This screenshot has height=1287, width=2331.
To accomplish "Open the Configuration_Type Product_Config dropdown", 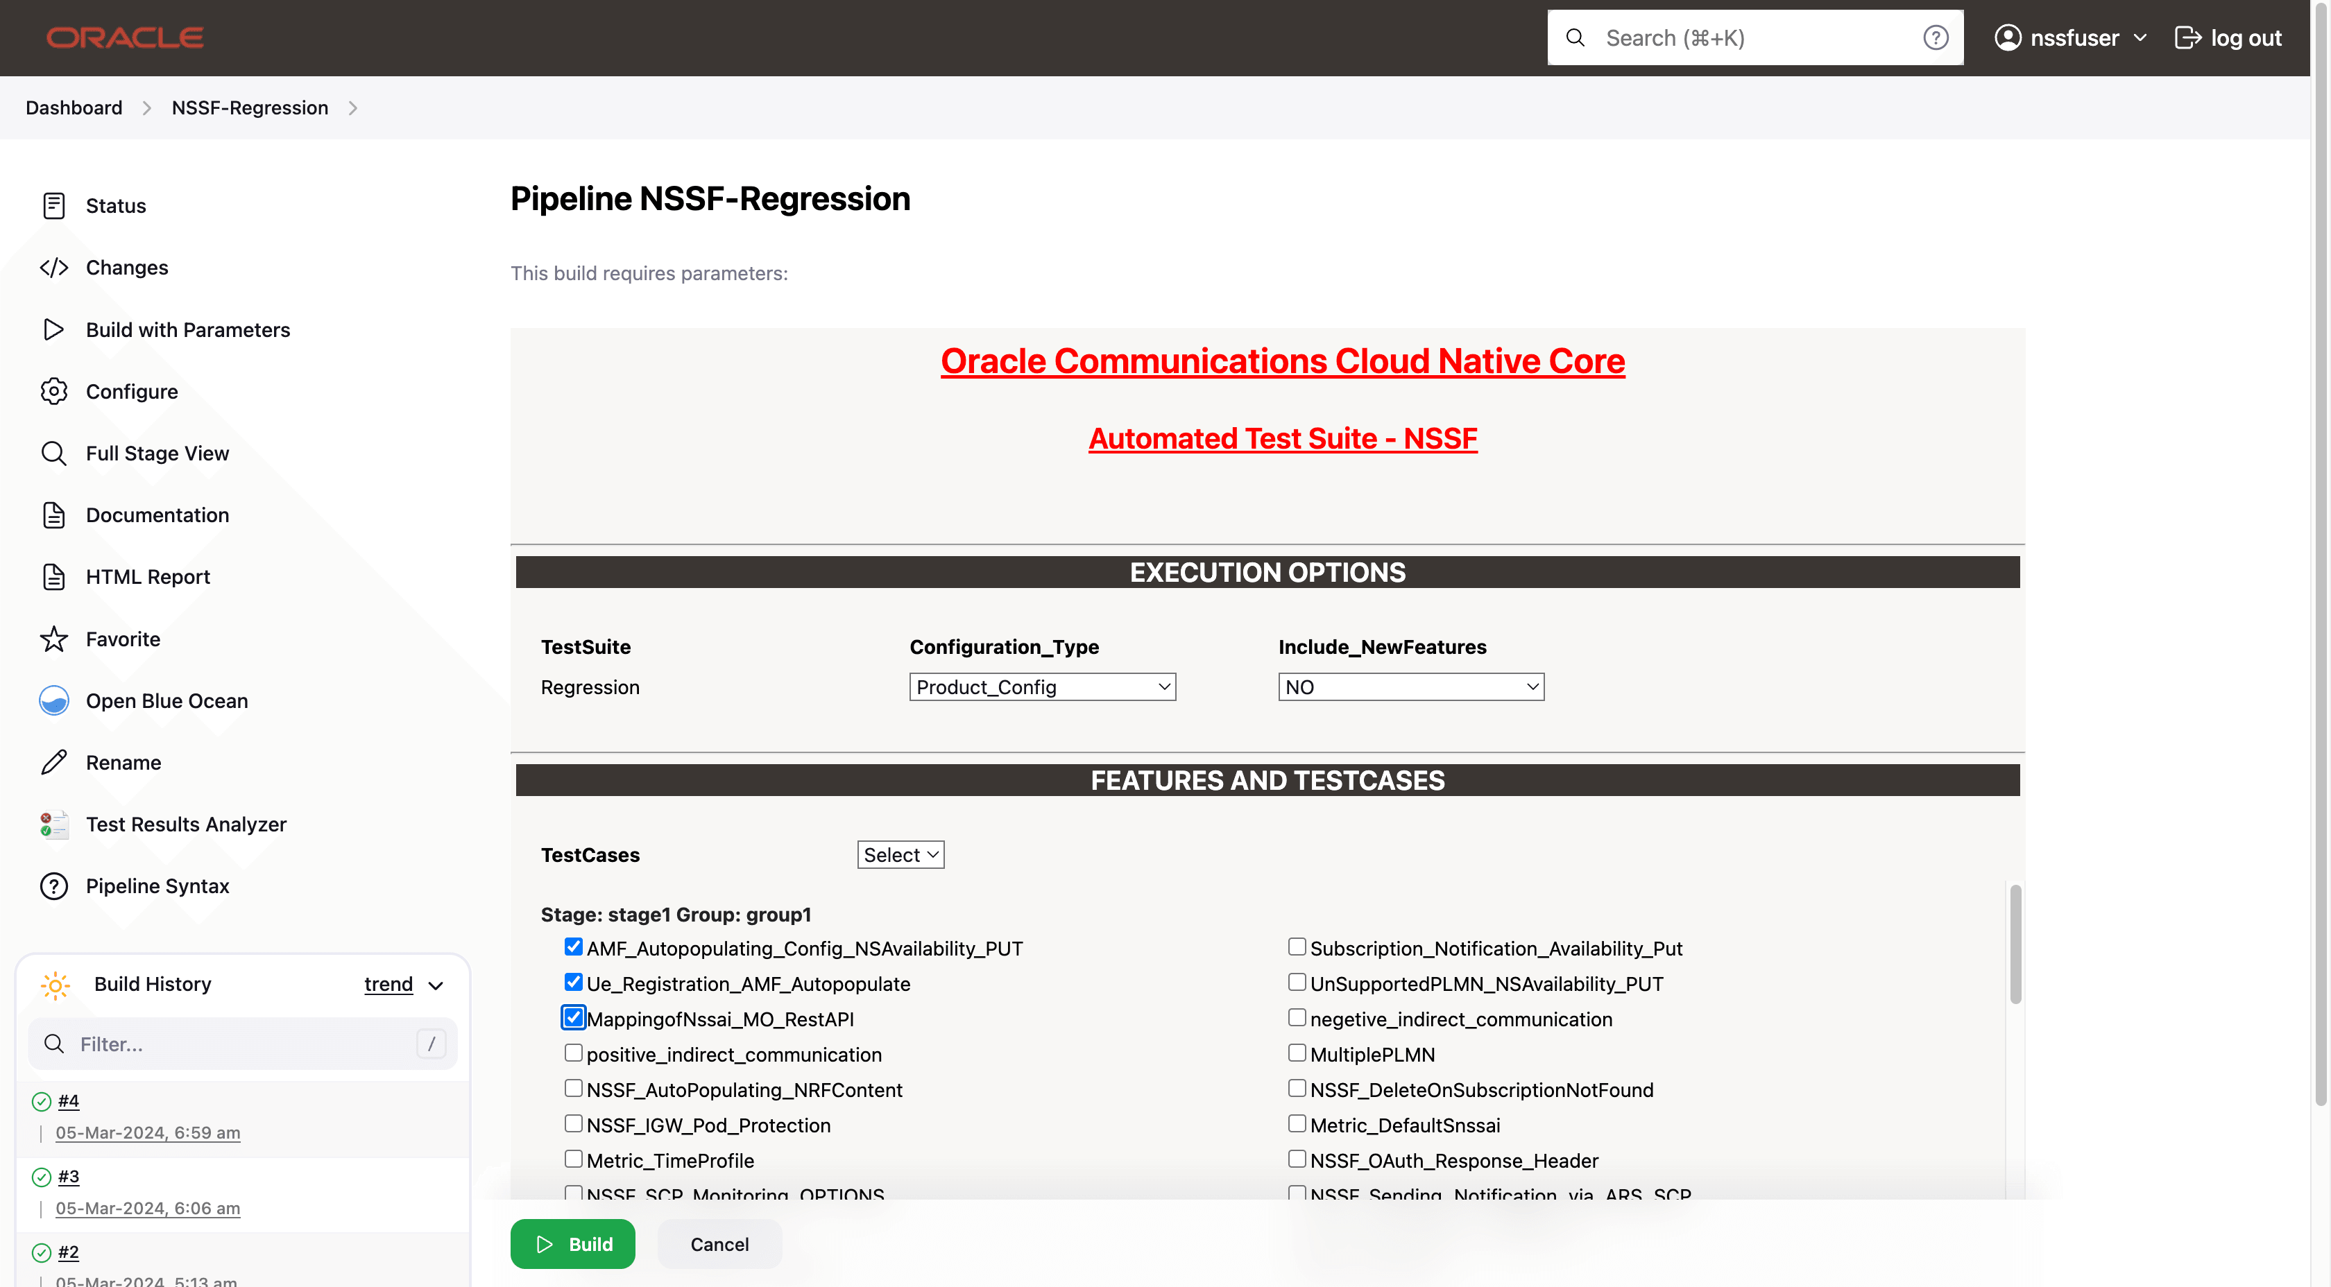I will pos(1041,686).
